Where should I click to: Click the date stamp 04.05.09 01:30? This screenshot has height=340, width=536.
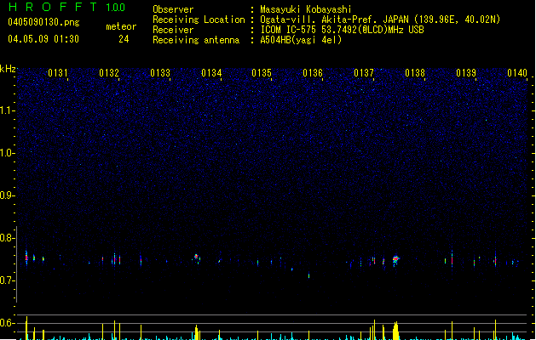pyautogui.click(x=43, y=39)
